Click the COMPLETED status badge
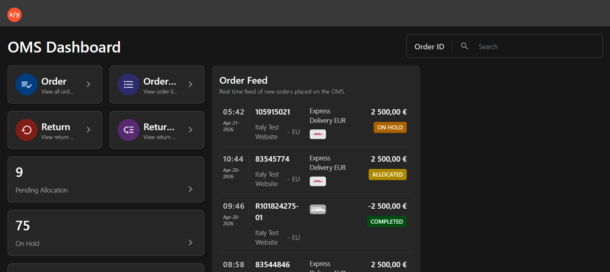 click(387, 221)
